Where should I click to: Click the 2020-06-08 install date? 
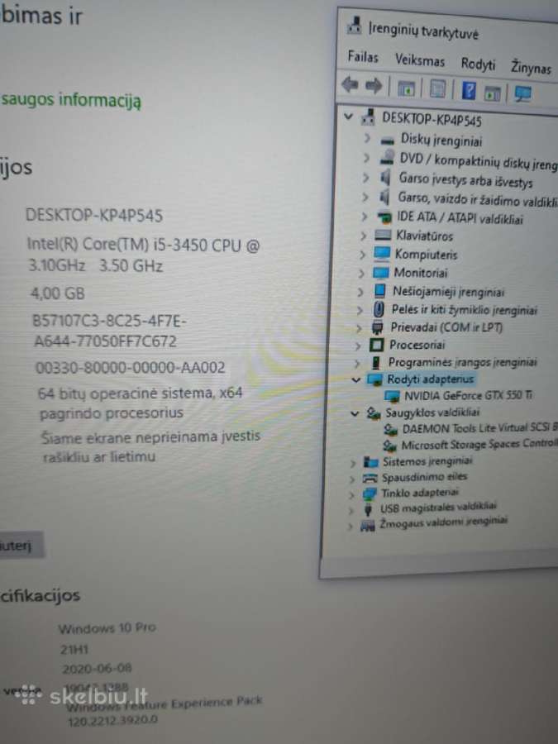[97, 669]
